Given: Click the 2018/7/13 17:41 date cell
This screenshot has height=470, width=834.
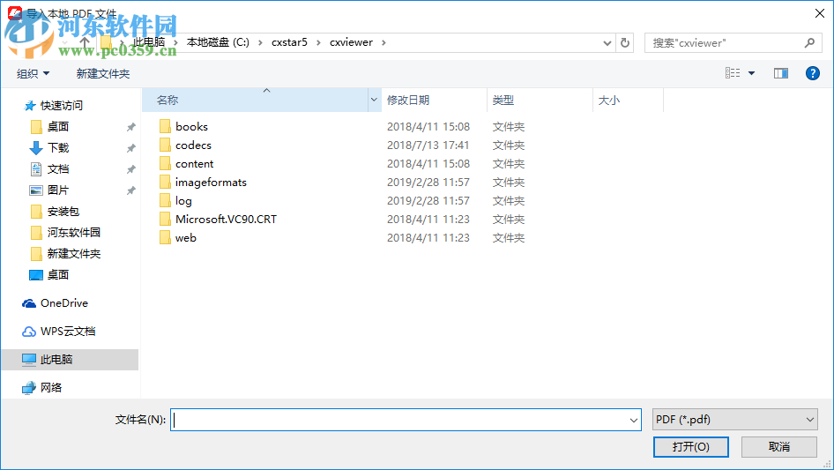Looking at the screenshot, I should pyautogui.click(x=428, y=145).
